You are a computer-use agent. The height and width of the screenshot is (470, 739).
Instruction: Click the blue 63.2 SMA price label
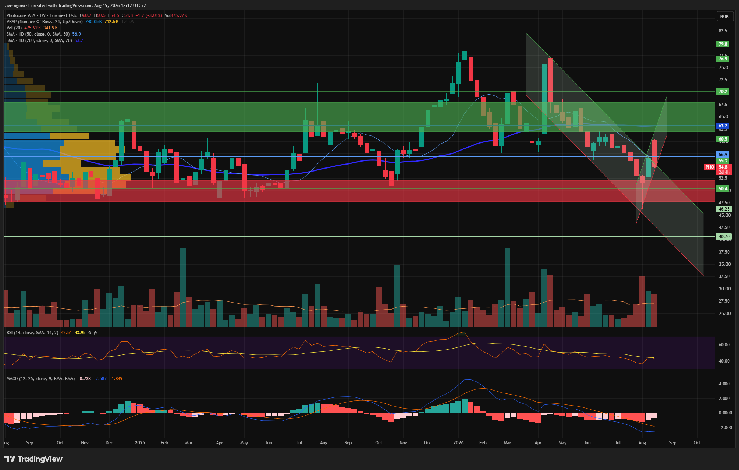[x=723, y=126]
